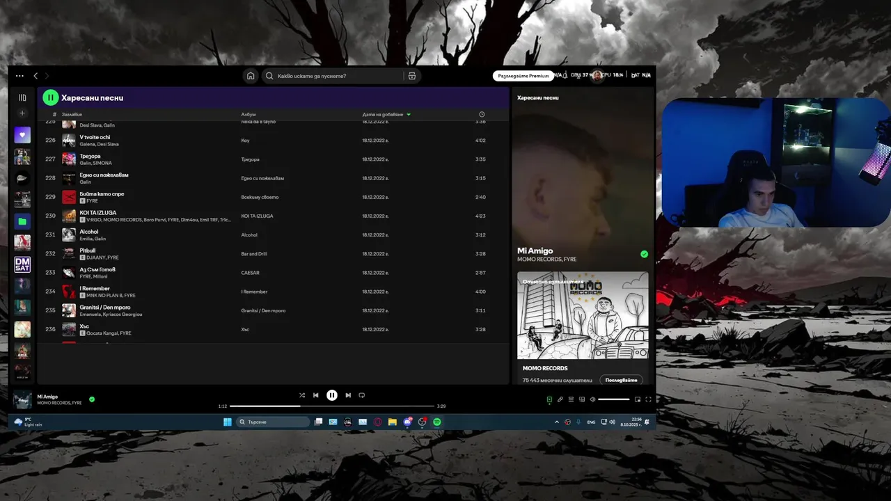Click the Windows taskbar search box 'Търсене'

pos(272,422)
